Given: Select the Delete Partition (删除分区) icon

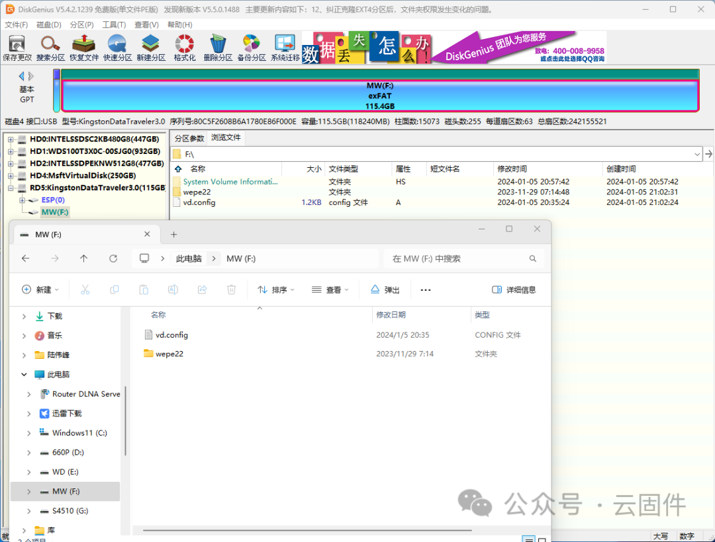Looking at the screenshot, I should 218,48.
